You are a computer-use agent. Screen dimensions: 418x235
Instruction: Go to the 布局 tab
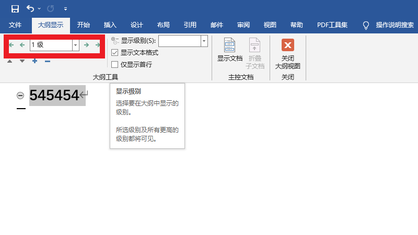pos(164,25)
